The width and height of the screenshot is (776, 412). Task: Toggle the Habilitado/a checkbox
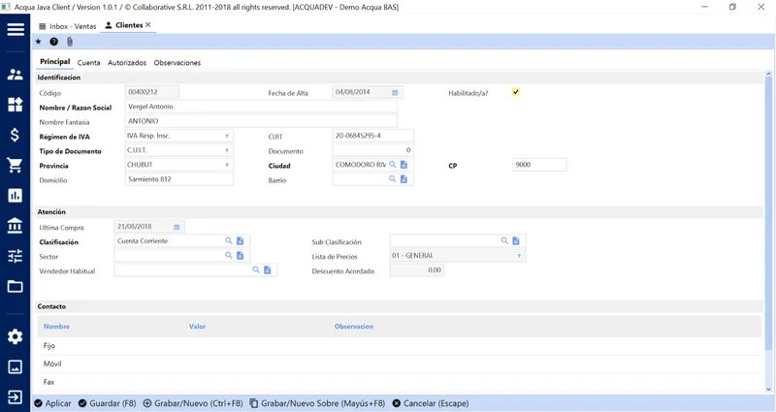516,92
